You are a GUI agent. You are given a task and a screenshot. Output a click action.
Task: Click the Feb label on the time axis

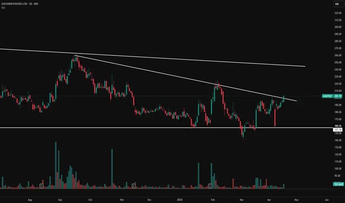[212, 200]
